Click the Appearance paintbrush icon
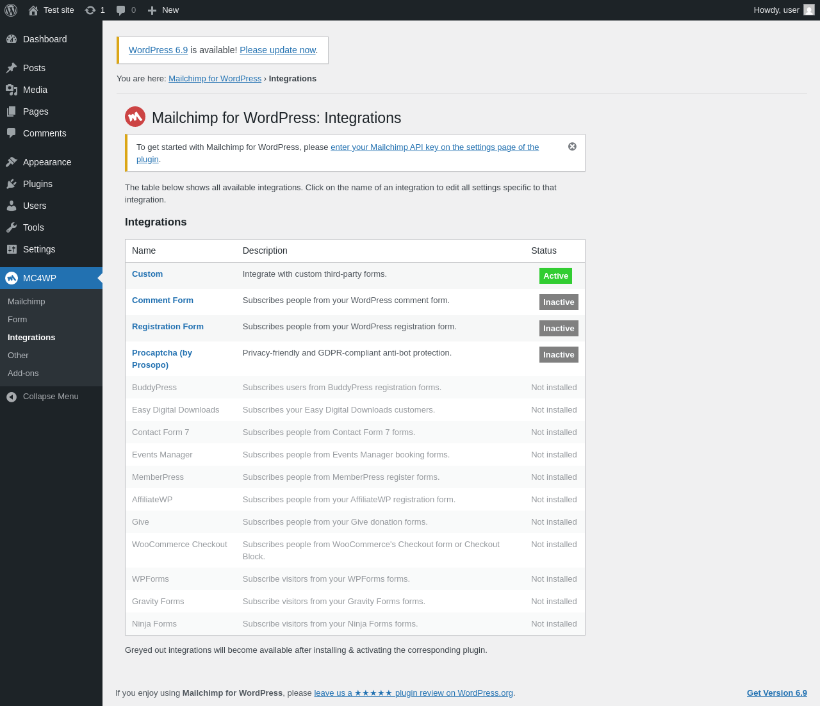The height and width of the screenshot is (706, 820). [12, 162]
